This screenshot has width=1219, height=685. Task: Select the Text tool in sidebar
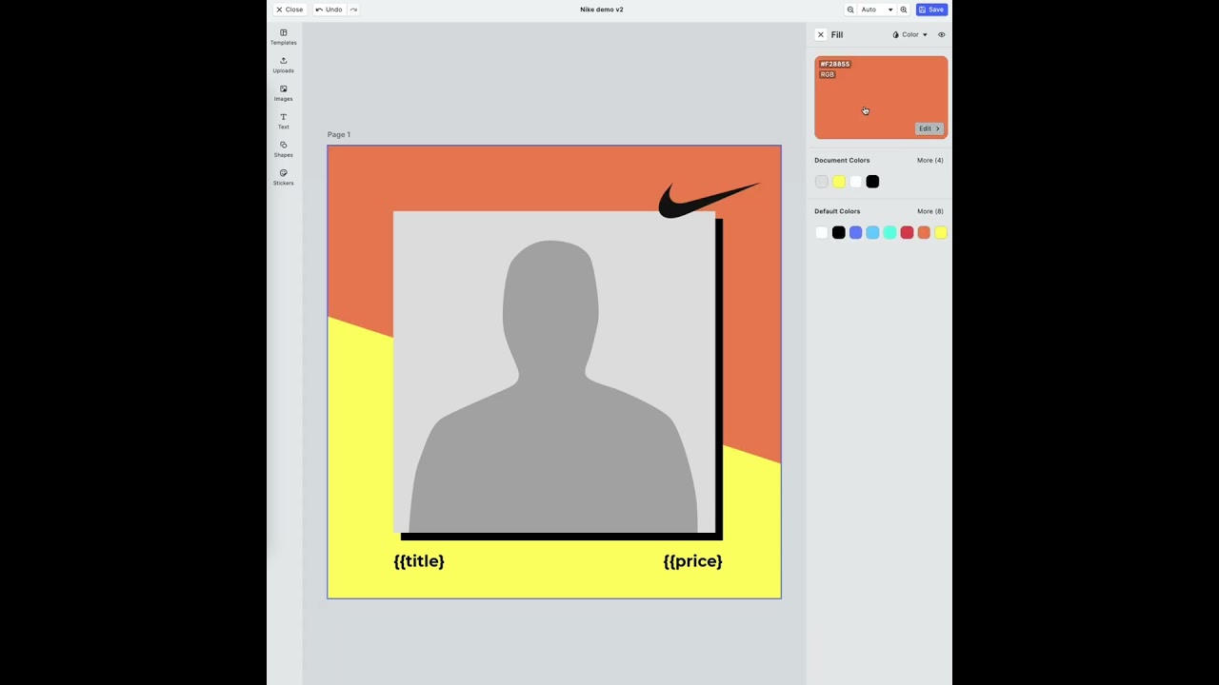[x=283, y=121]
